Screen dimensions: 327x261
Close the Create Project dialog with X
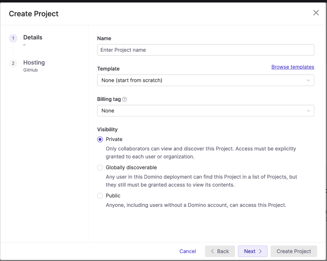[316, 13]
